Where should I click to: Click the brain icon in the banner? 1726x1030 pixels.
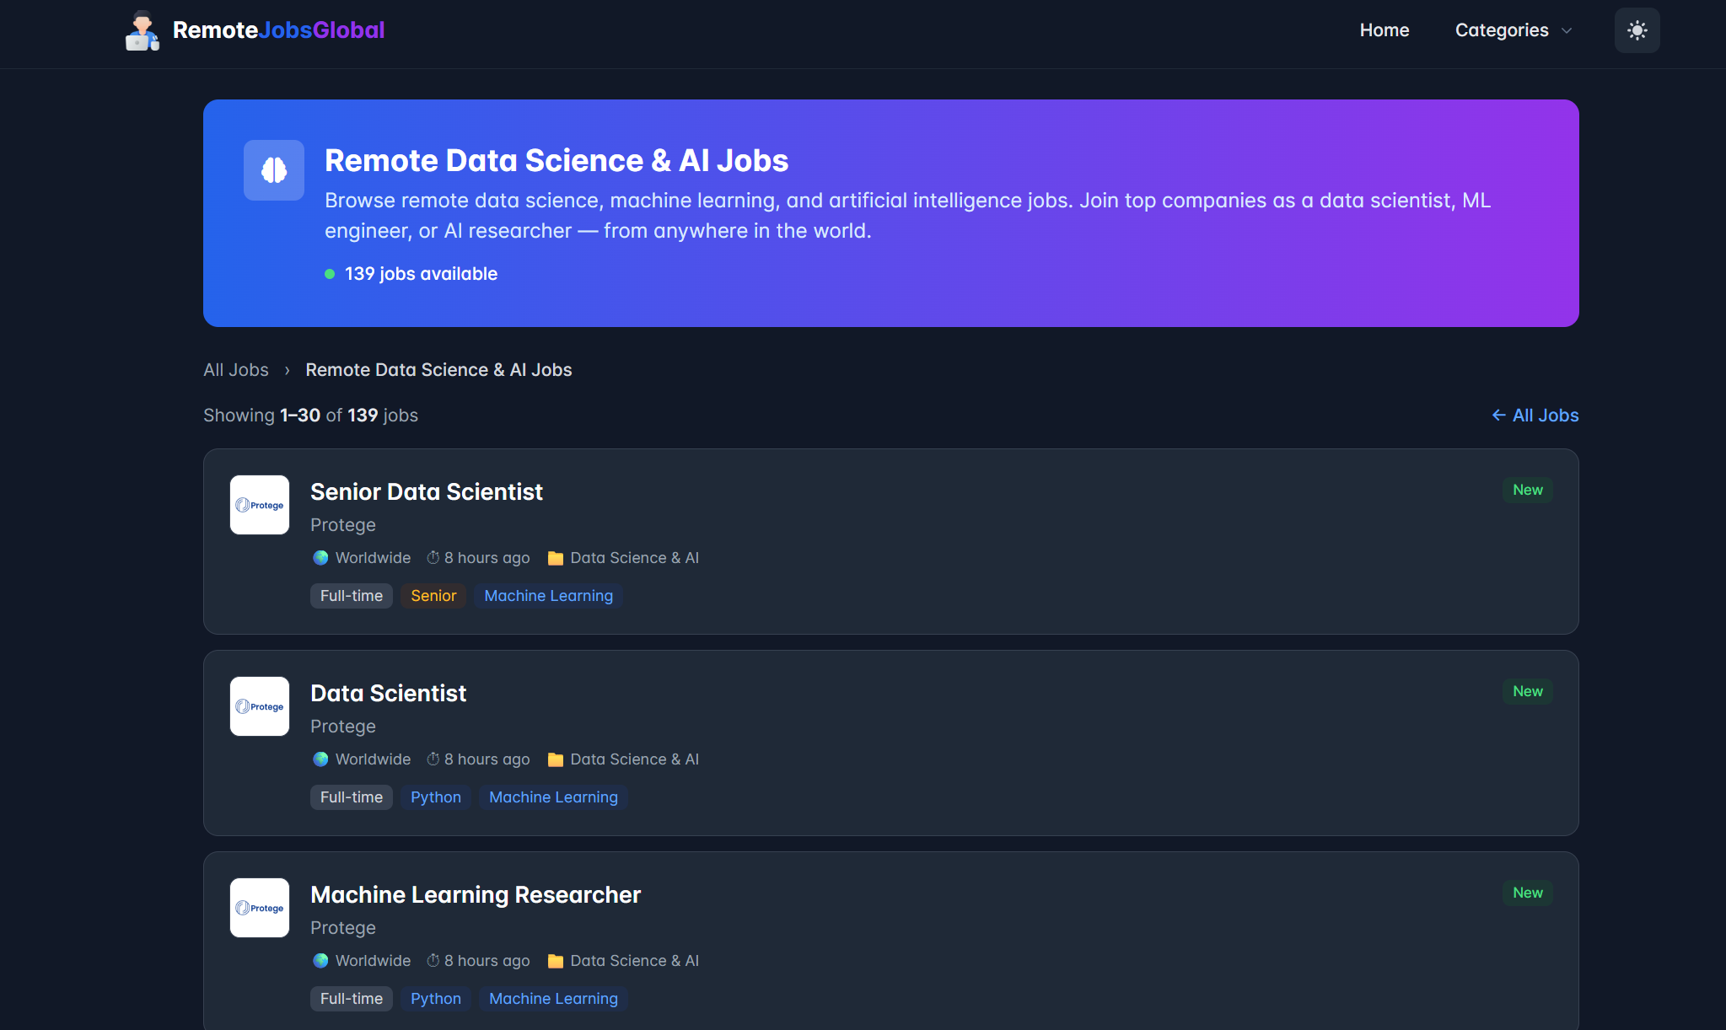pyautogui.click(x=273, y=170)
